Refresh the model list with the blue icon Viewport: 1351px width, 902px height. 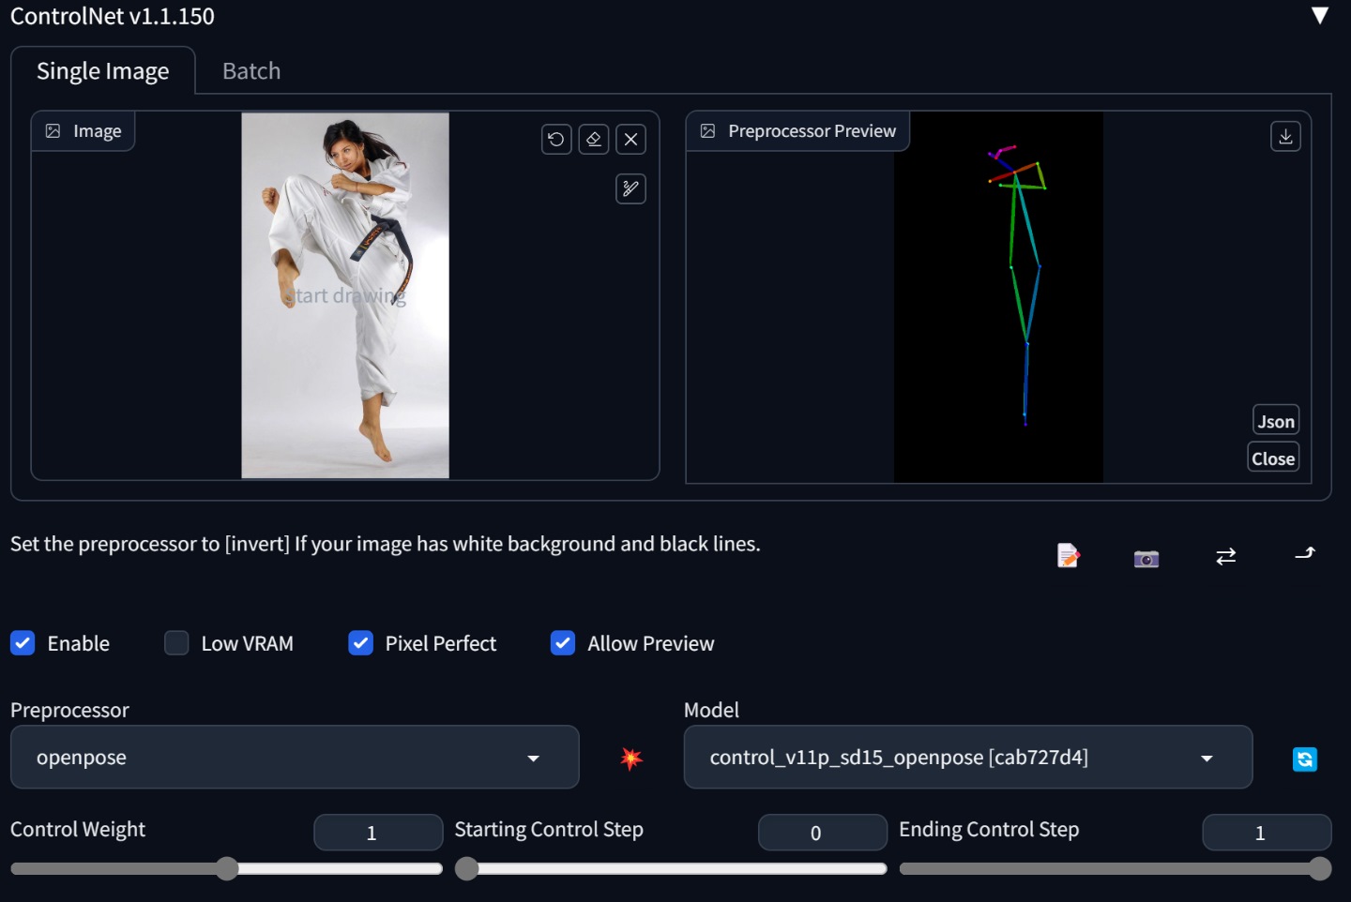pos(1304,759)
